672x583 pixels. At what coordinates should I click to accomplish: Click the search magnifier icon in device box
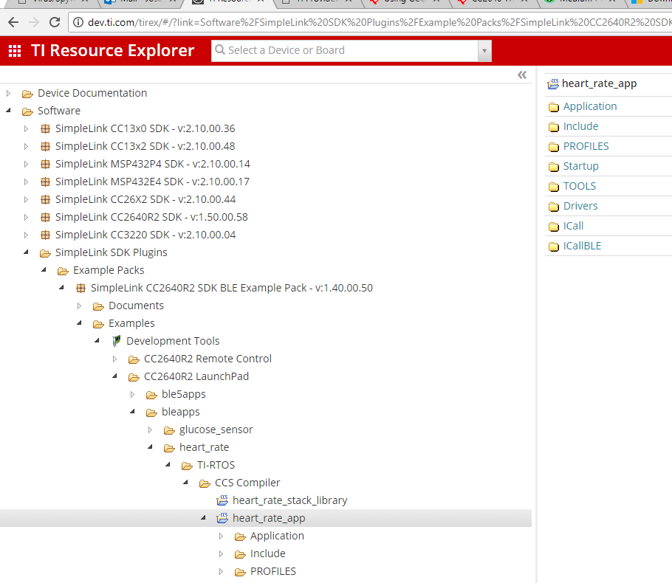[220, 49]
